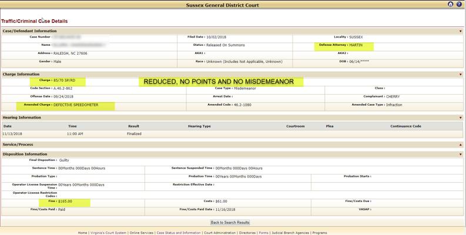Select the case type value Misdemeanor
Image resolution: width=466 pixels, height=235 pixels.
coord(245,89)
